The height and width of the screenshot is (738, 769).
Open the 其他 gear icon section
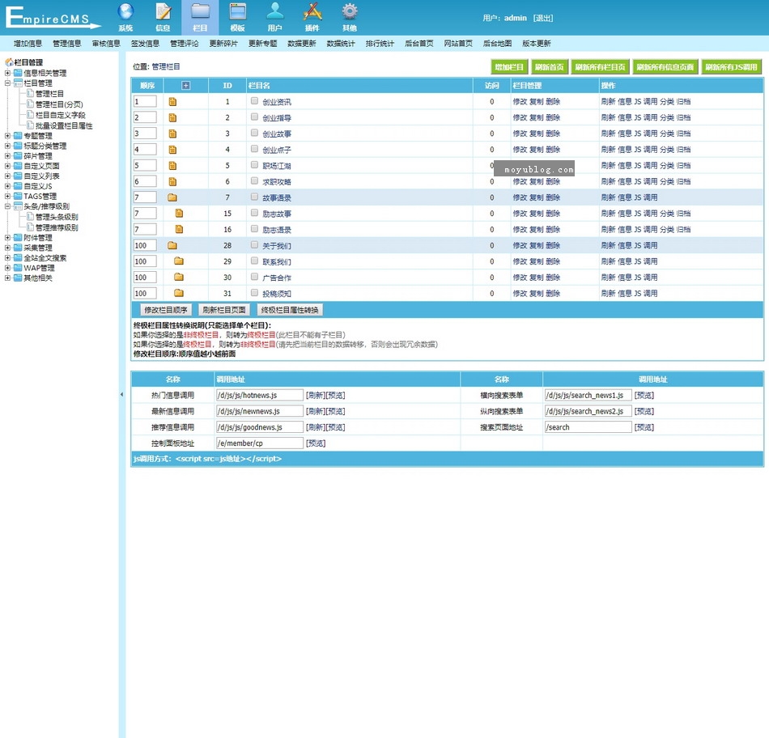350,17
